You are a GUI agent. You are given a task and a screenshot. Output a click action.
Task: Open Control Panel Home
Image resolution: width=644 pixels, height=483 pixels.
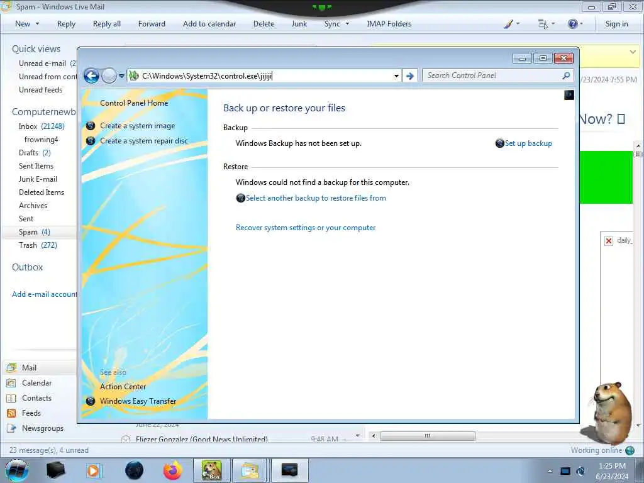pos(134,103)
